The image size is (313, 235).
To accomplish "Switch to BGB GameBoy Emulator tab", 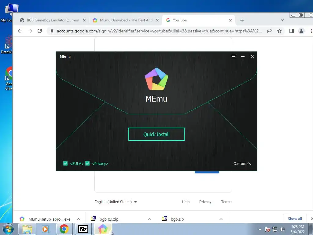I will 53,20.
